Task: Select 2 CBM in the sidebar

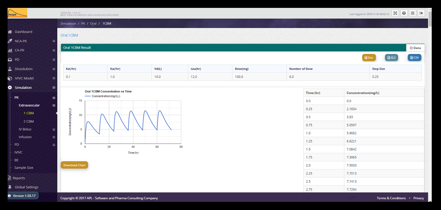Action: coord(28,121)
